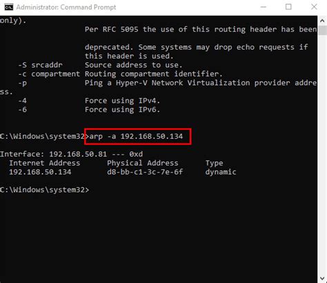327x283 pixels.
Task: Click the 'Physical Address' column header
Action: 143,163
